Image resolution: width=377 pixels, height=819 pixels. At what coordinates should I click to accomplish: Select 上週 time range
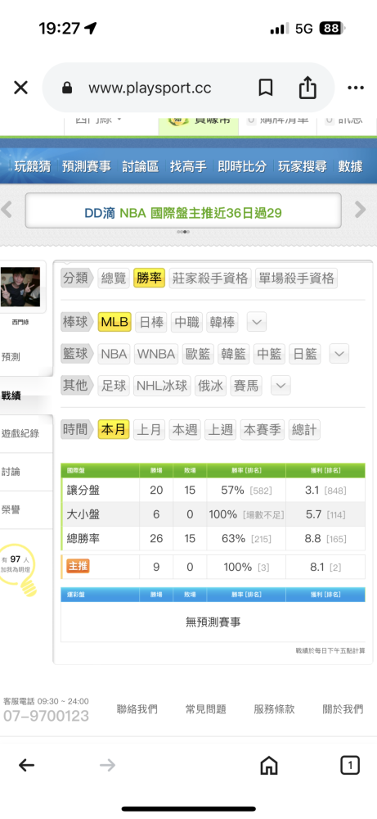point(221,430)
